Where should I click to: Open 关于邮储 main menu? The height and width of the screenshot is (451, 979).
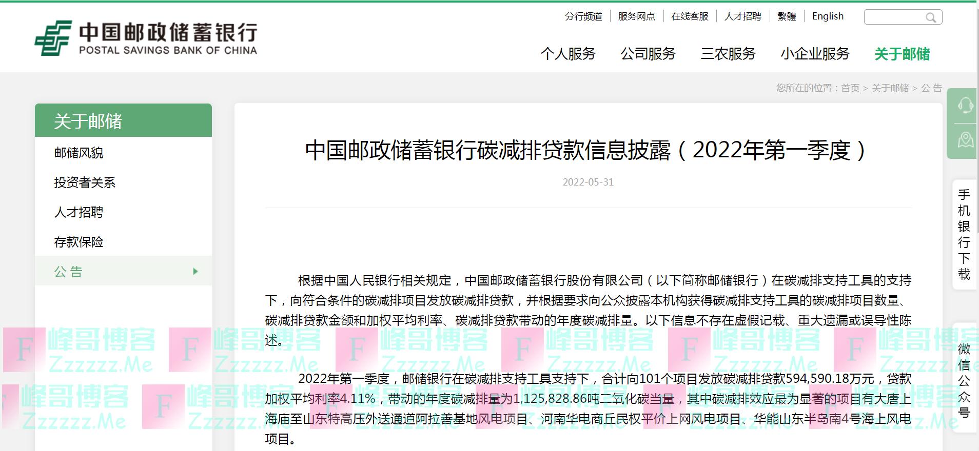click(x=902, y=54)
